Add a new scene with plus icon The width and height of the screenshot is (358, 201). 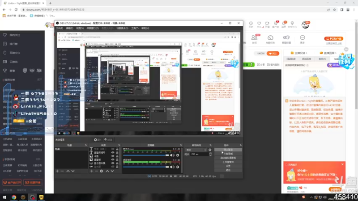click(x=57, y=171)
